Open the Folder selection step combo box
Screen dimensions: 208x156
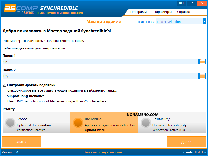point(179,22)
